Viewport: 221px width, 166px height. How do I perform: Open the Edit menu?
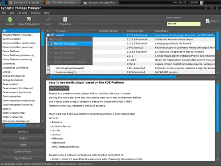pos(12,13)
